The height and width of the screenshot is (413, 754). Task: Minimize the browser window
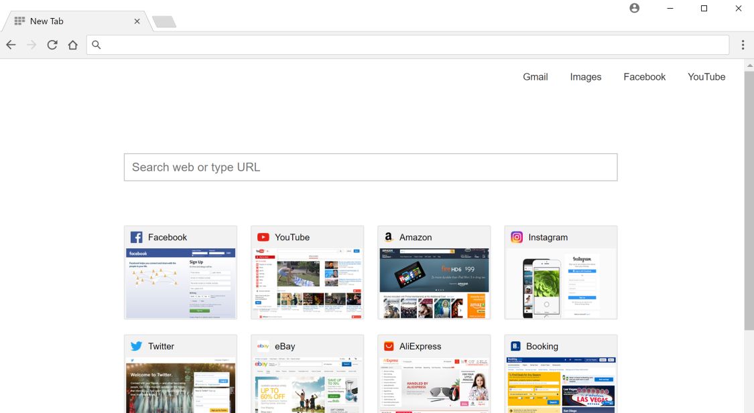670,8
